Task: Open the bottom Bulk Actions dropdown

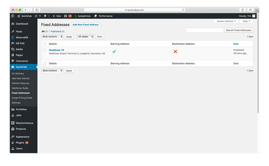Action: point(52,70)
